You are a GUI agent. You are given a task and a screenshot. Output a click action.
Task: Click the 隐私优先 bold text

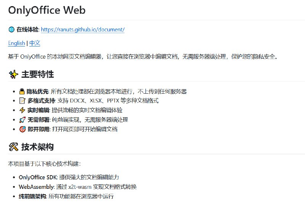[37, 91]
